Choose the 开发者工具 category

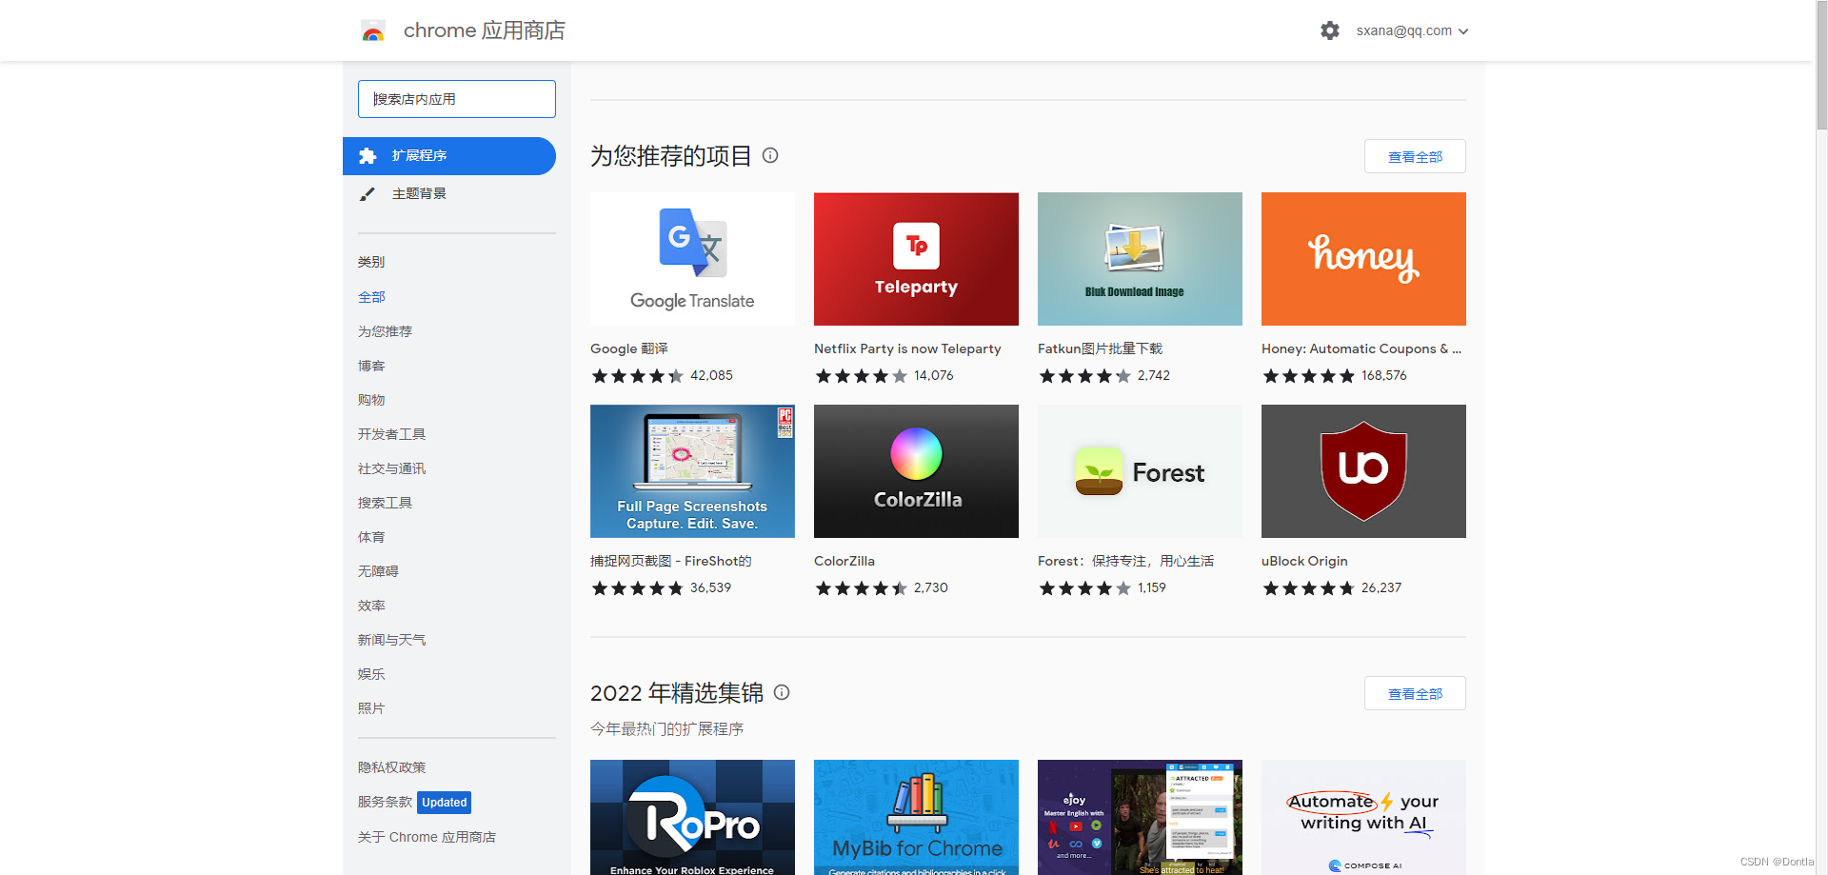(x=391, y=434)
